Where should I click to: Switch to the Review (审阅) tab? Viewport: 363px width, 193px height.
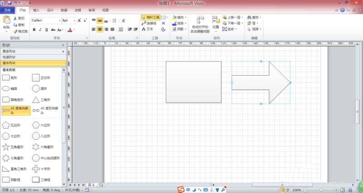coord(92,10)
